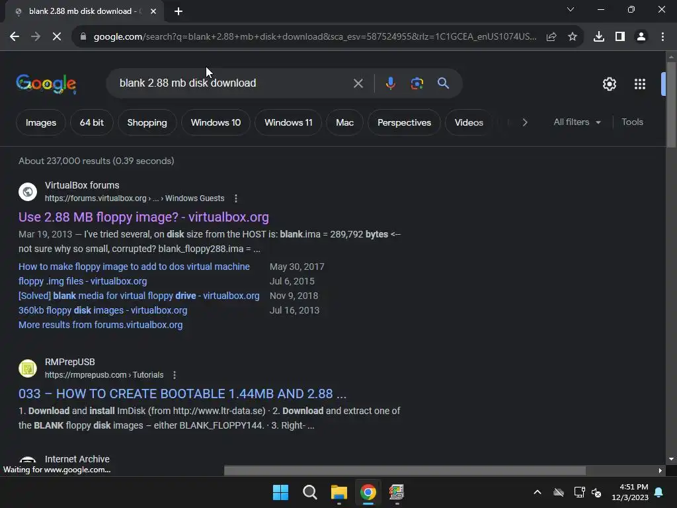Image resolution: width=677 pixels, height=508 pixels.
Task: Click the taskbar network display icon
Action: point(579,492)
